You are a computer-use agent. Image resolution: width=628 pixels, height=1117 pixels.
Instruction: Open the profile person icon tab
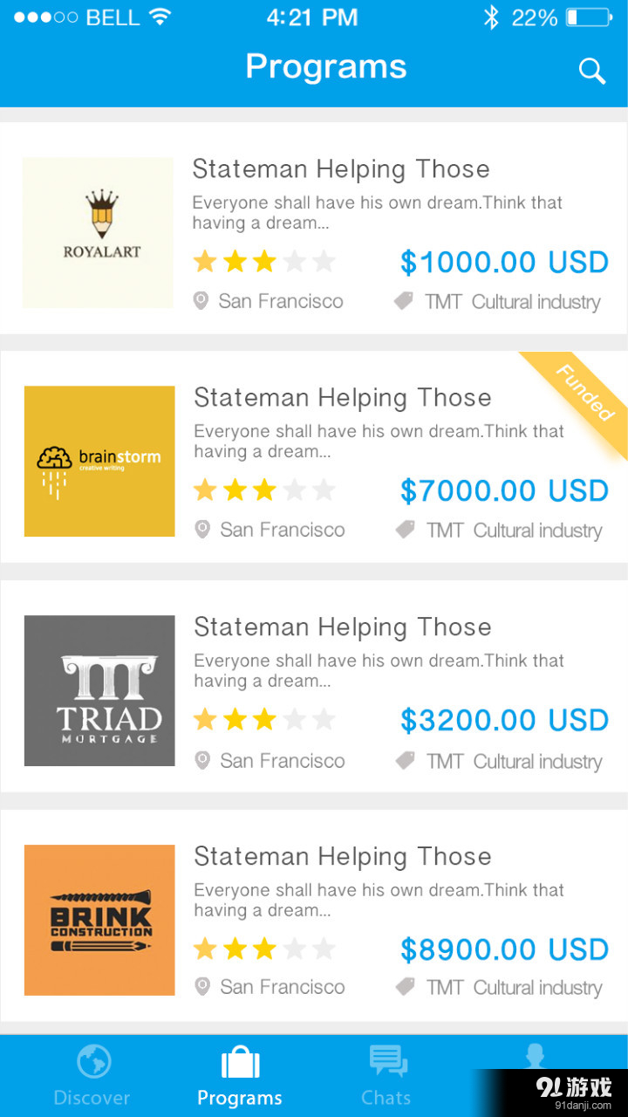click(535, 1058)
